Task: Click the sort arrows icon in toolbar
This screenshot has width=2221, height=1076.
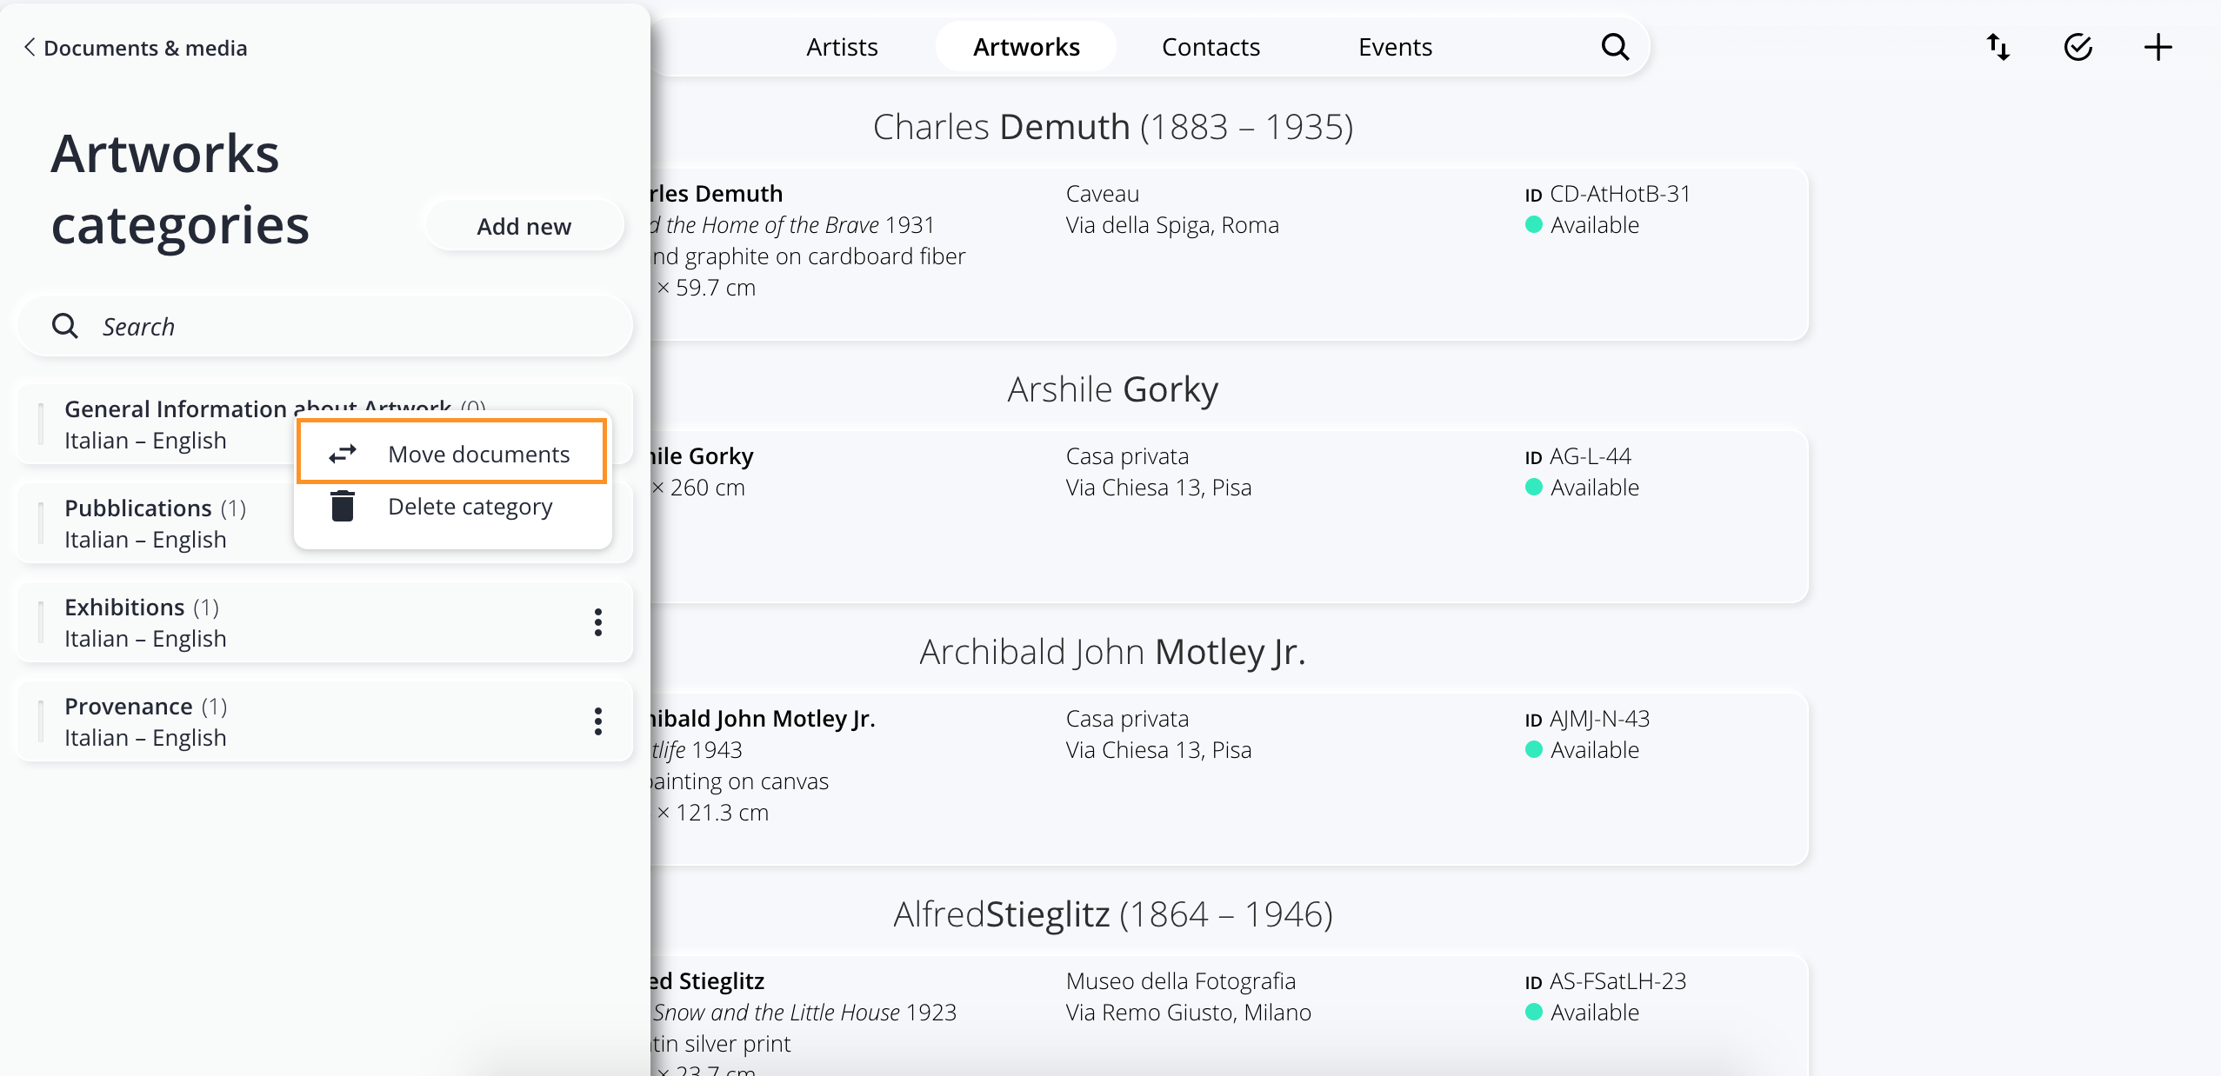Action: (x=1998, y=47)
